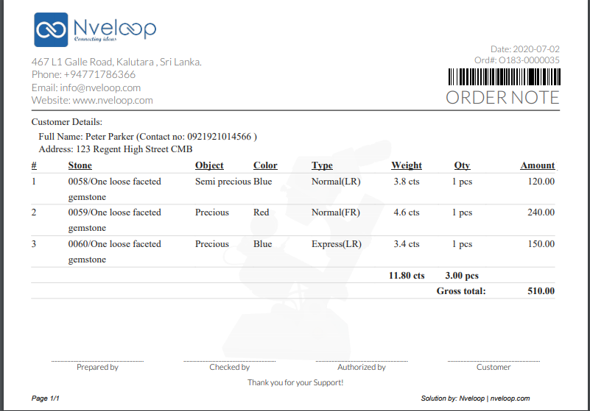Click the 11.80 cts total weight
This screenshot has height=411, width=590.
[x=407, y=276]
